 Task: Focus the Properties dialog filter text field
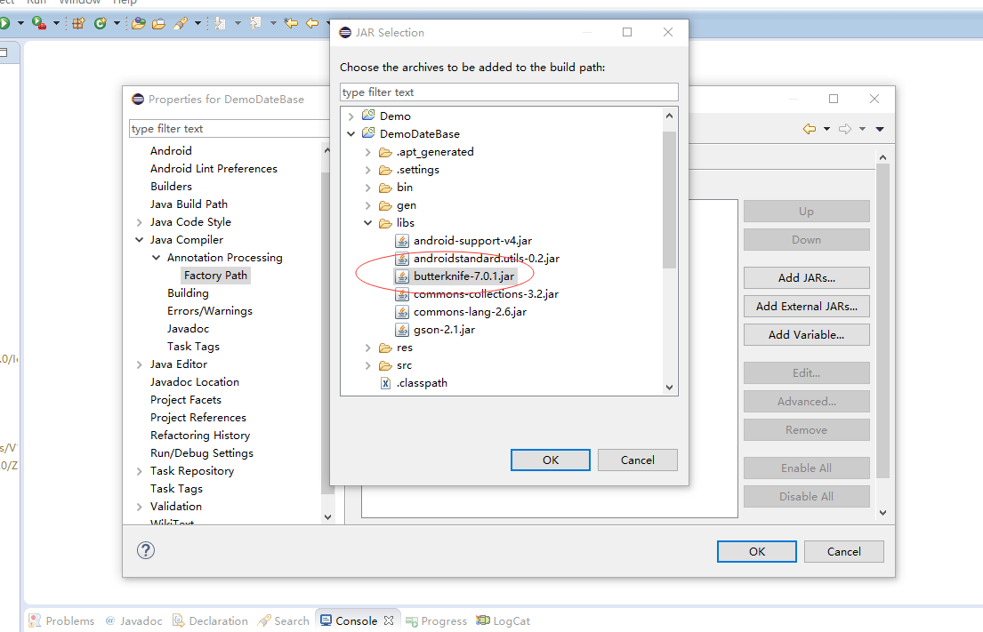coord(230,128)
